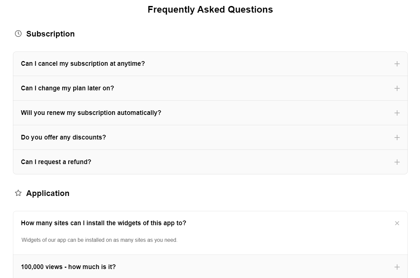Collapse the widgets question with X icon
This screenshot has width=420, height=278.
[x=397, y=223]
